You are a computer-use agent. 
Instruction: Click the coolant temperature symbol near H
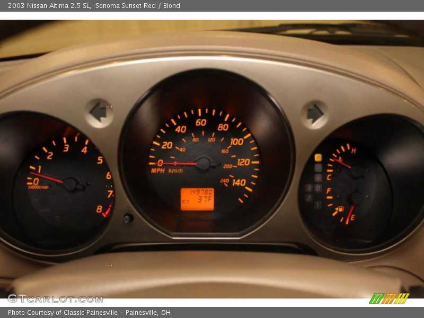click(340, 160)
